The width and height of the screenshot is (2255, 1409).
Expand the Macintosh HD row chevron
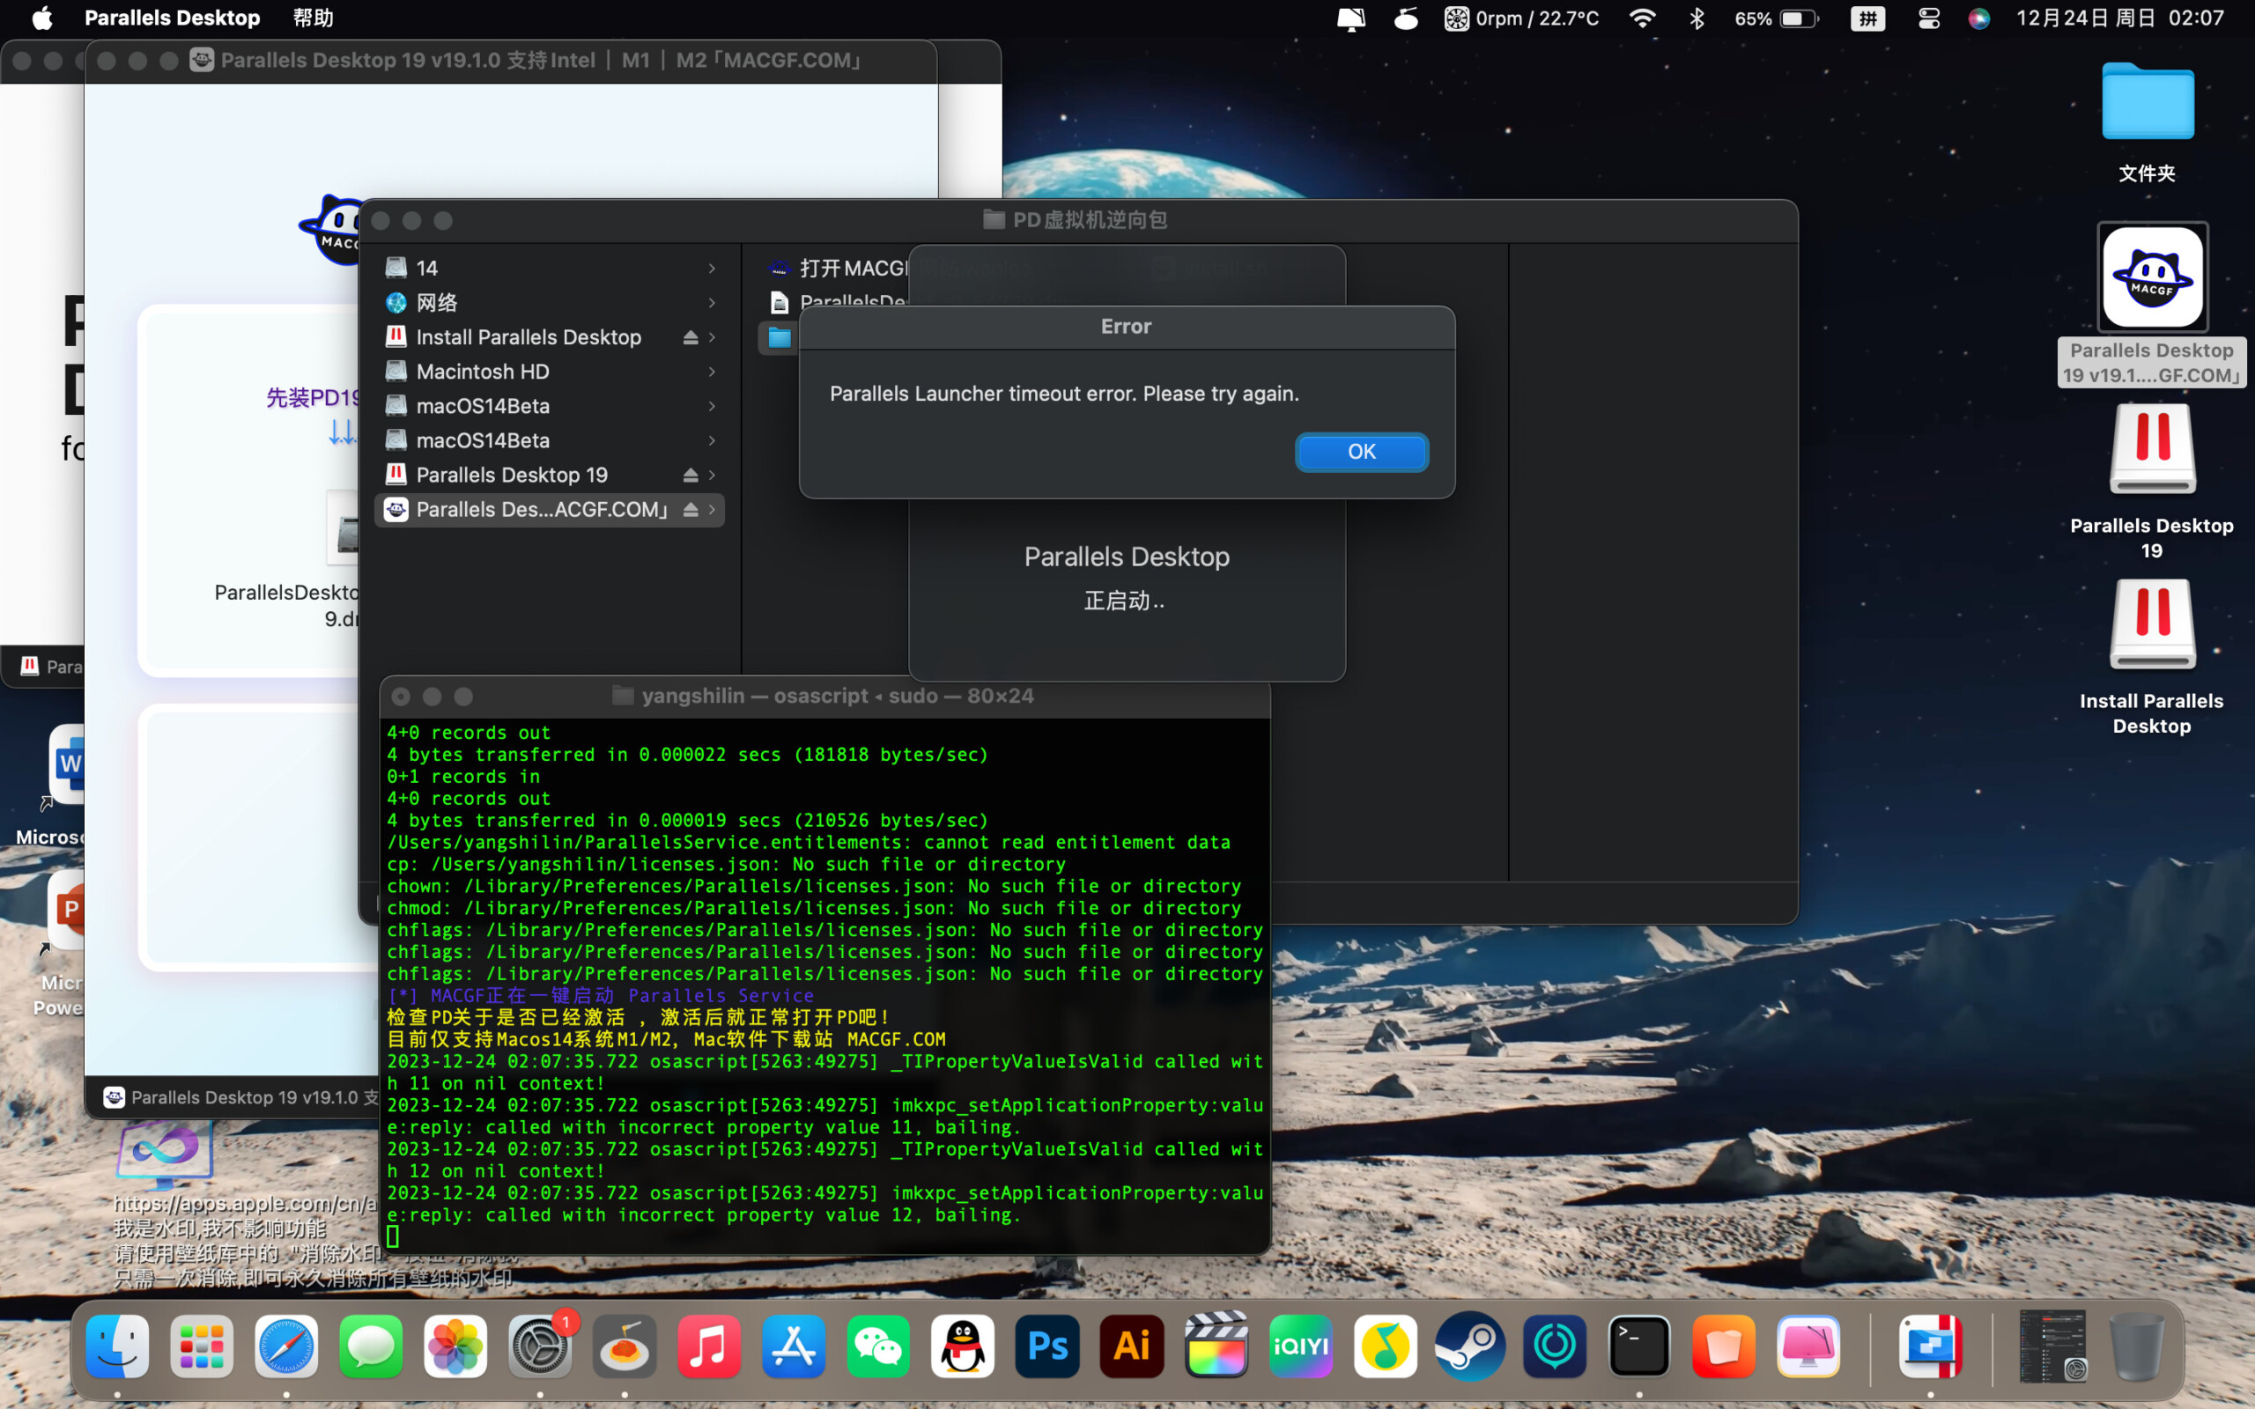point(712,372)
